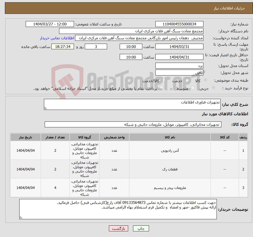Click the buyer notes textarea
Viewport: 253px width, 237px height.
pyautogui.click(x=118, y=209)
